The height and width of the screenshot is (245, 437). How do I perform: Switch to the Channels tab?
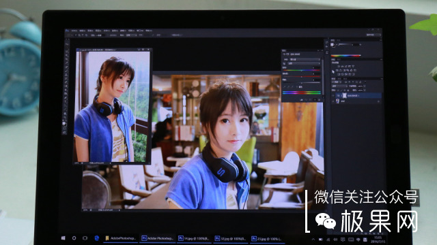click(x=339, y=79)
